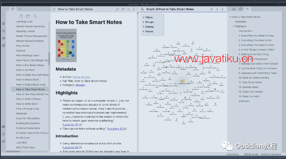The image size is (286, 159).
Task: Collapse How to Take Smart Notes outline root
Action: pos(231,17)
